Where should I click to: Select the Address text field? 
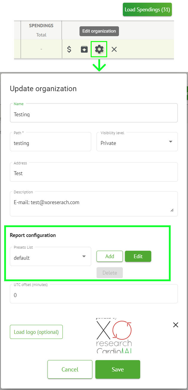[94, 173]
